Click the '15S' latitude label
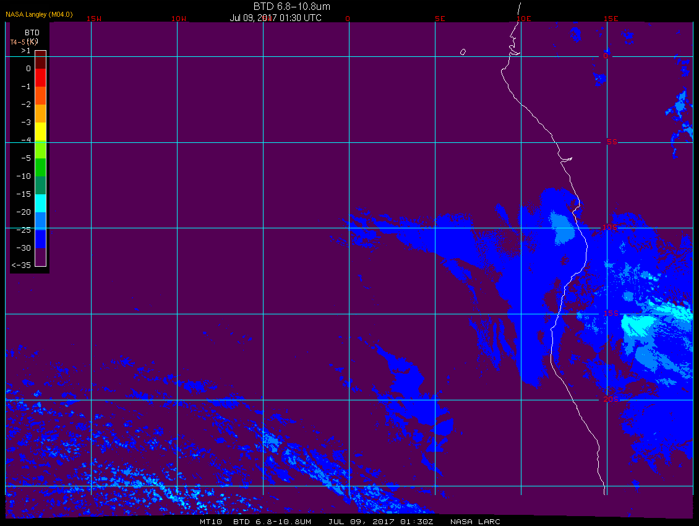 (x=611, y=313)
